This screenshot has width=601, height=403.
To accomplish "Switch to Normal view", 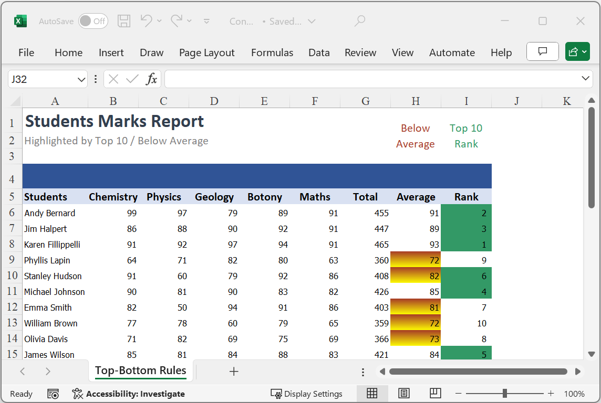I will [x=372, y=394].
